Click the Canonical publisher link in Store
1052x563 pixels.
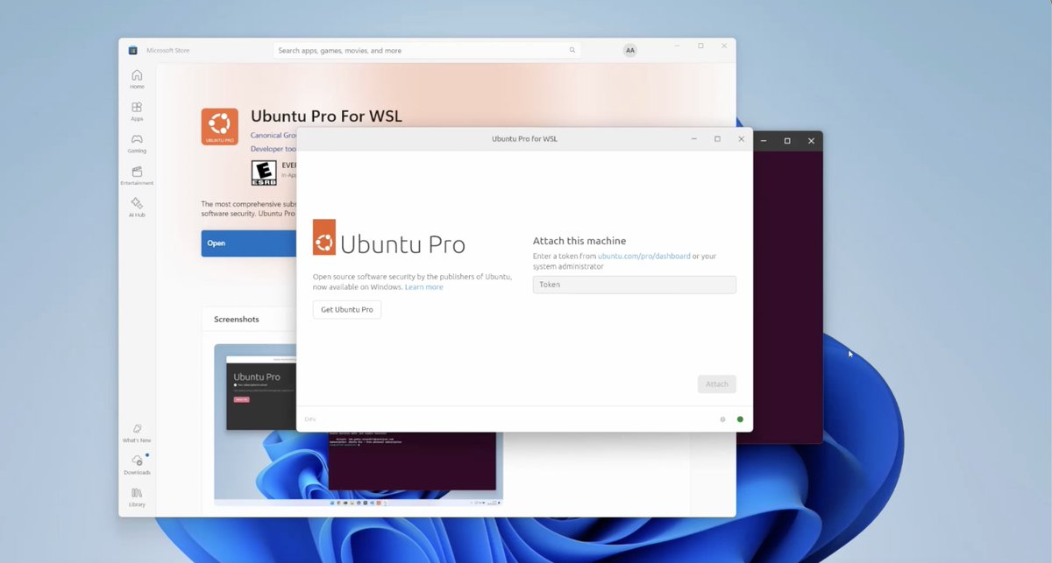click(274, 136)
